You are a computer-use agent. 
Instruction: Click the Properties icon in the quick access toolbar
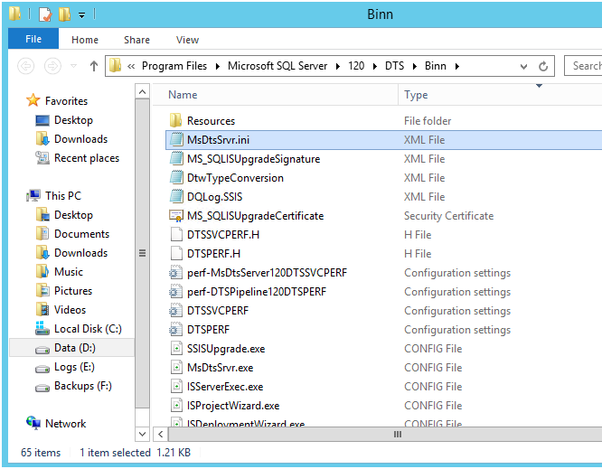click(x=45, y=14)
